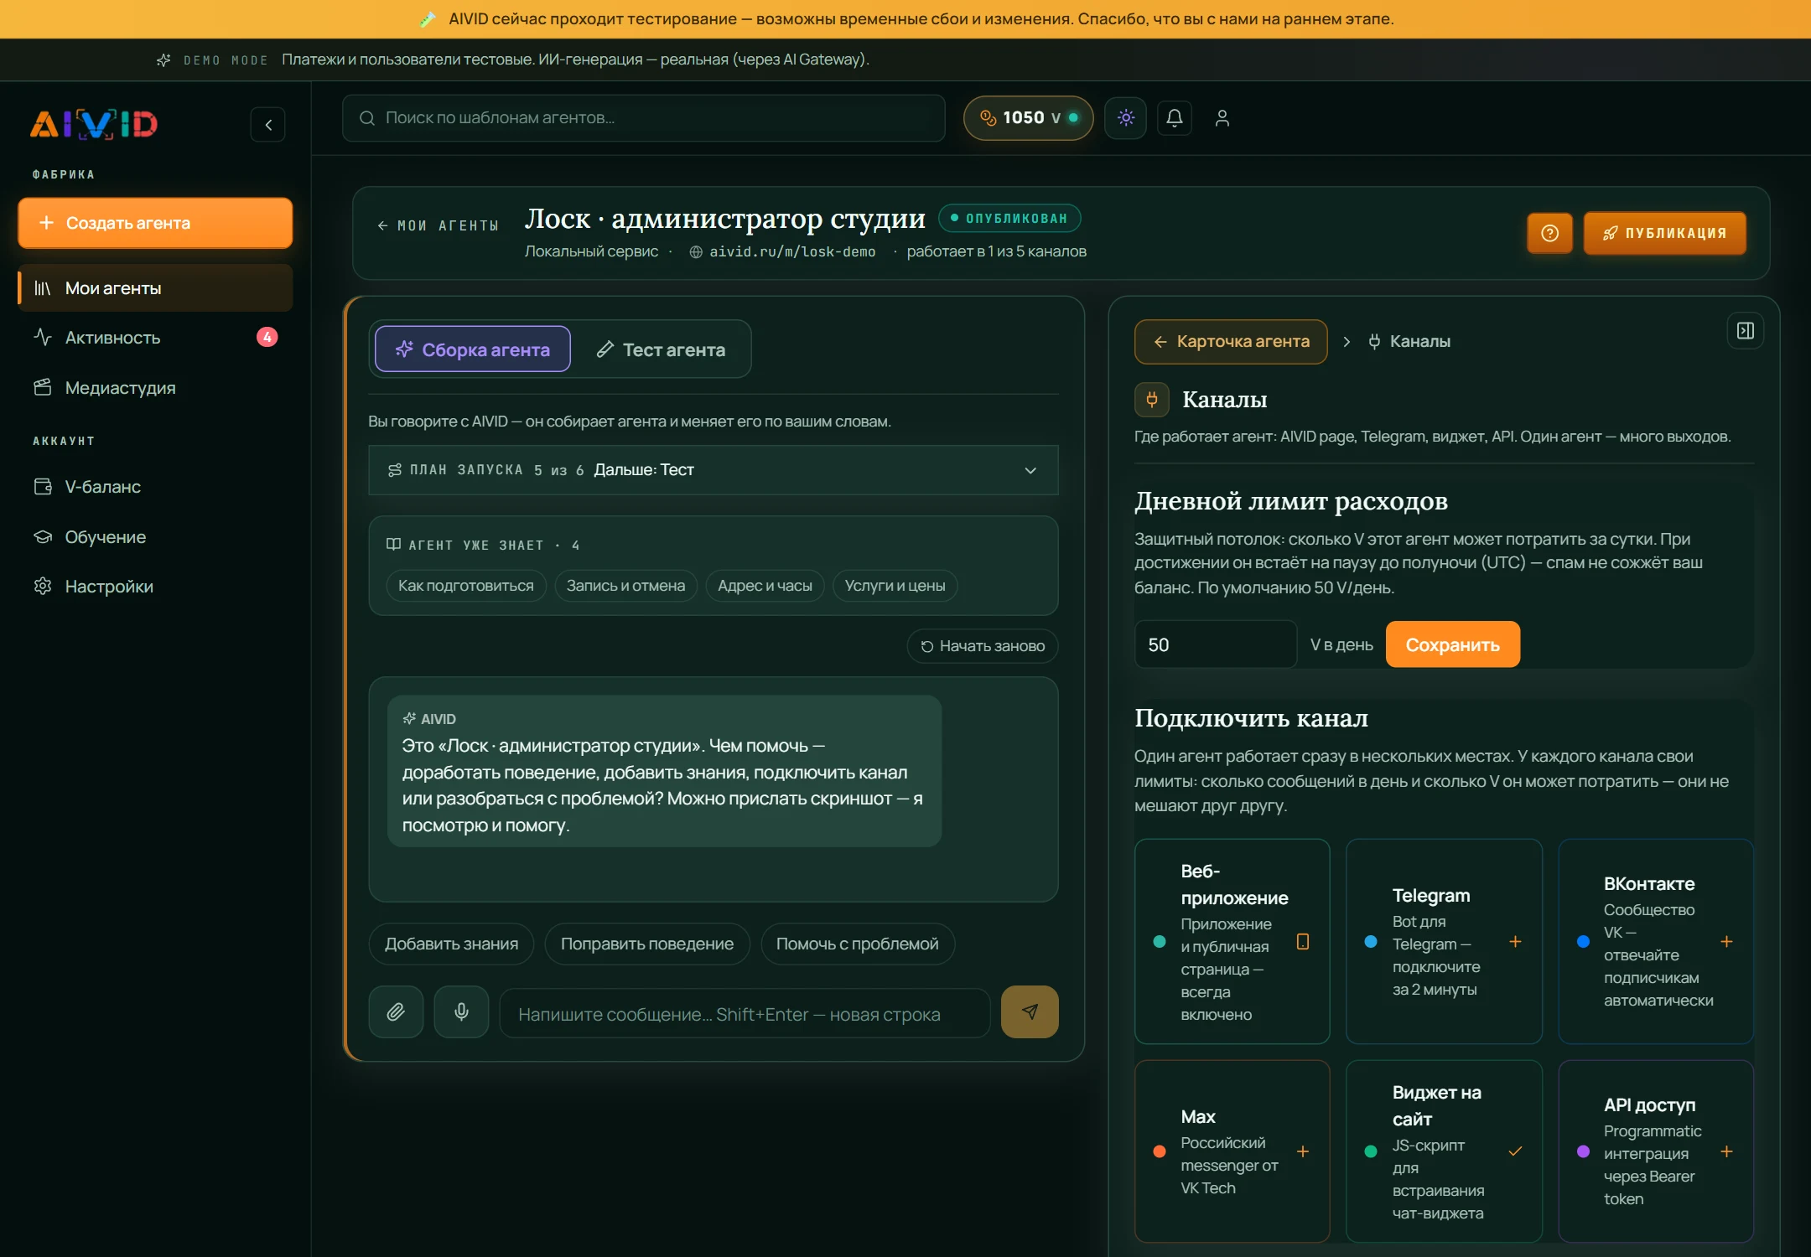The image size is (1811, 1257).
Task: Expand the План запуска dropdown
Action: (714, 470)
